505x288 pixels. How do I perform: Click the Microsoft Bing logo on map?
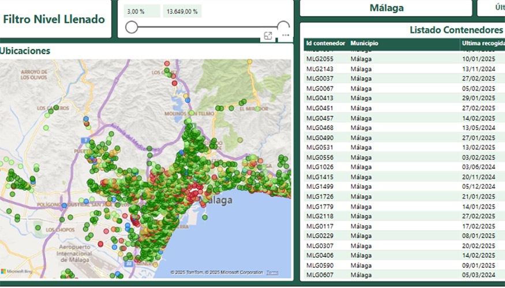pyautogui.click(x=16, y=271)
